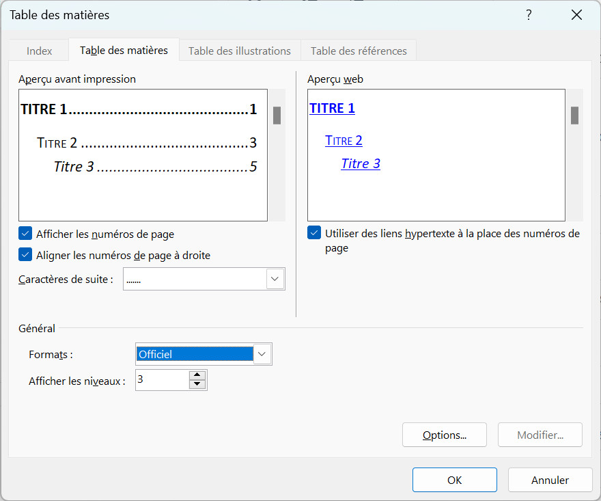Viewport: 601px width, 501px height.
Task: Click the web preview scrollbar thumb
Action: [x=575, y=116]
